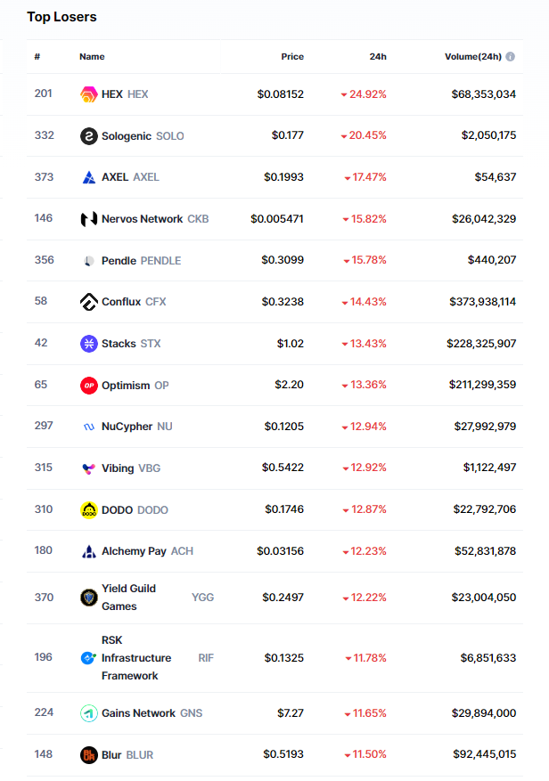Click the HEX coin logo icon
The height and width of the screenshot is (781, 549).
88,94
